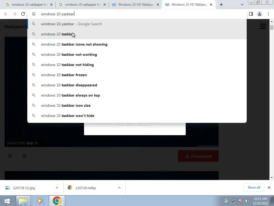Go forward using the forward arrow
Image resolution: width=274 pixels, height=206 pixels.
[x=14, y=14]
